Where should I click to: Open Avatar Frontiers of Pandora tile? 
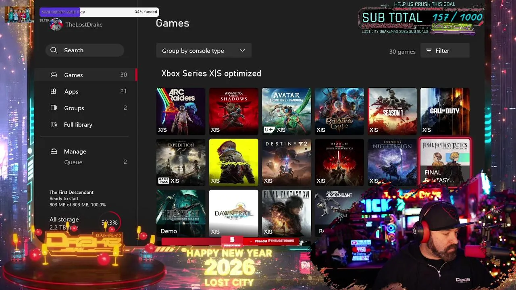[286, 111]
